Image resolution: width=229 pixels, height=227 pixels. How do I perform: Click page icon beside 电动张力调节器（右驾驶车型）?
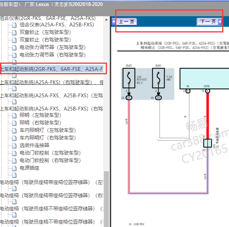14,55
